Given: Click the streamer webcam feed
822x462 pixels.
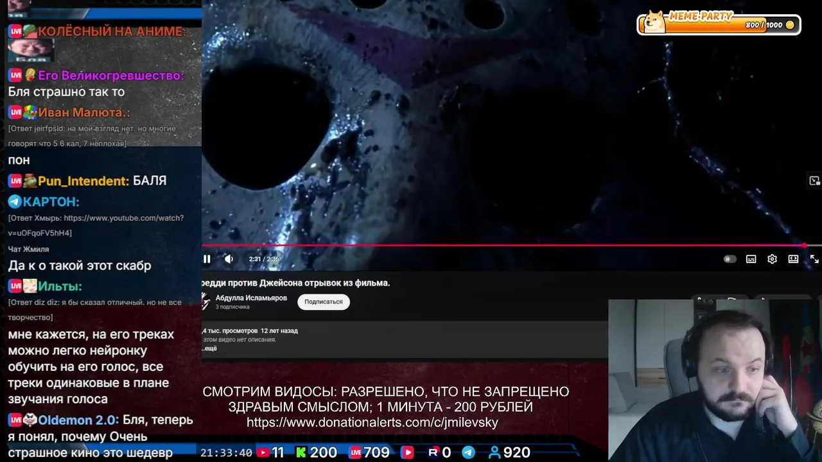Looking at the screenshot, I should pos(715,380).
